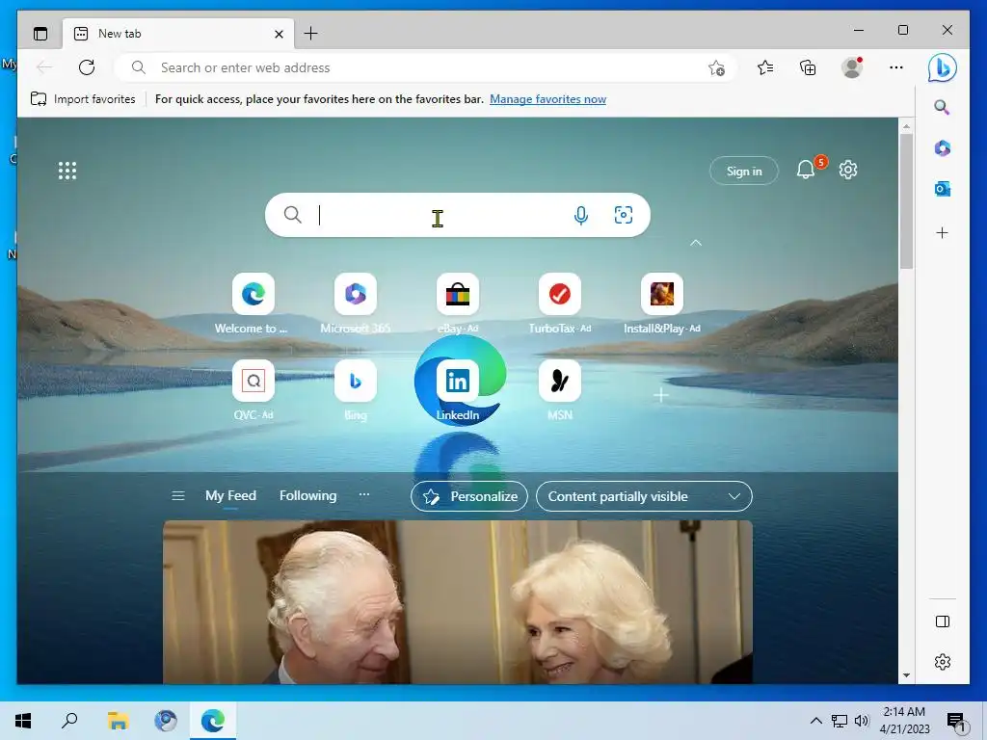Start voice search microphone icon
This screenshot has width=987, height=740.
point(581,215)
